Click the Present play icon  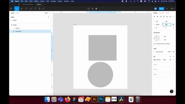(x=167, y=9)
